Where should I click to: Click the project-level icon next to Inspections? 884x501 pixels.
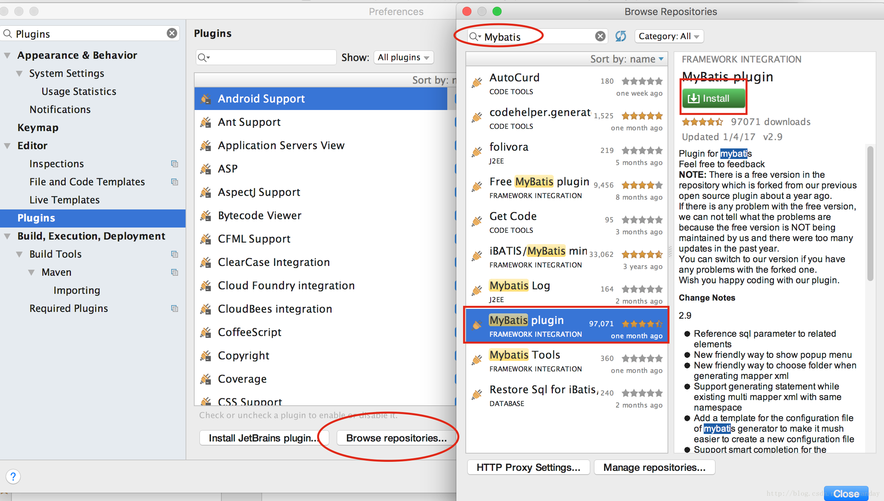pos(174,163)
